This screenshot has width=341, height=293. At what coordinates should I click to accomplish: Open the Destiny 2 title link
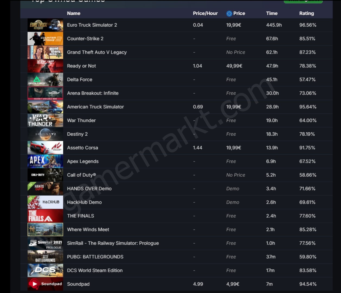pyautogui.click(x=77, y=134)
